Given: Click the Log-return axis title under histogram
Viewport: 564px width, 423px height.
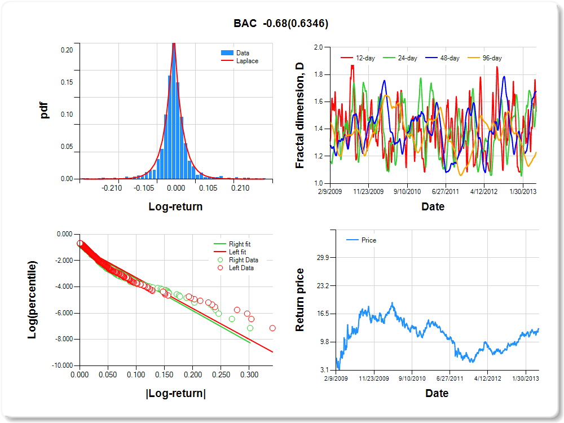Looking at the screenshot, I should [175, 206].
